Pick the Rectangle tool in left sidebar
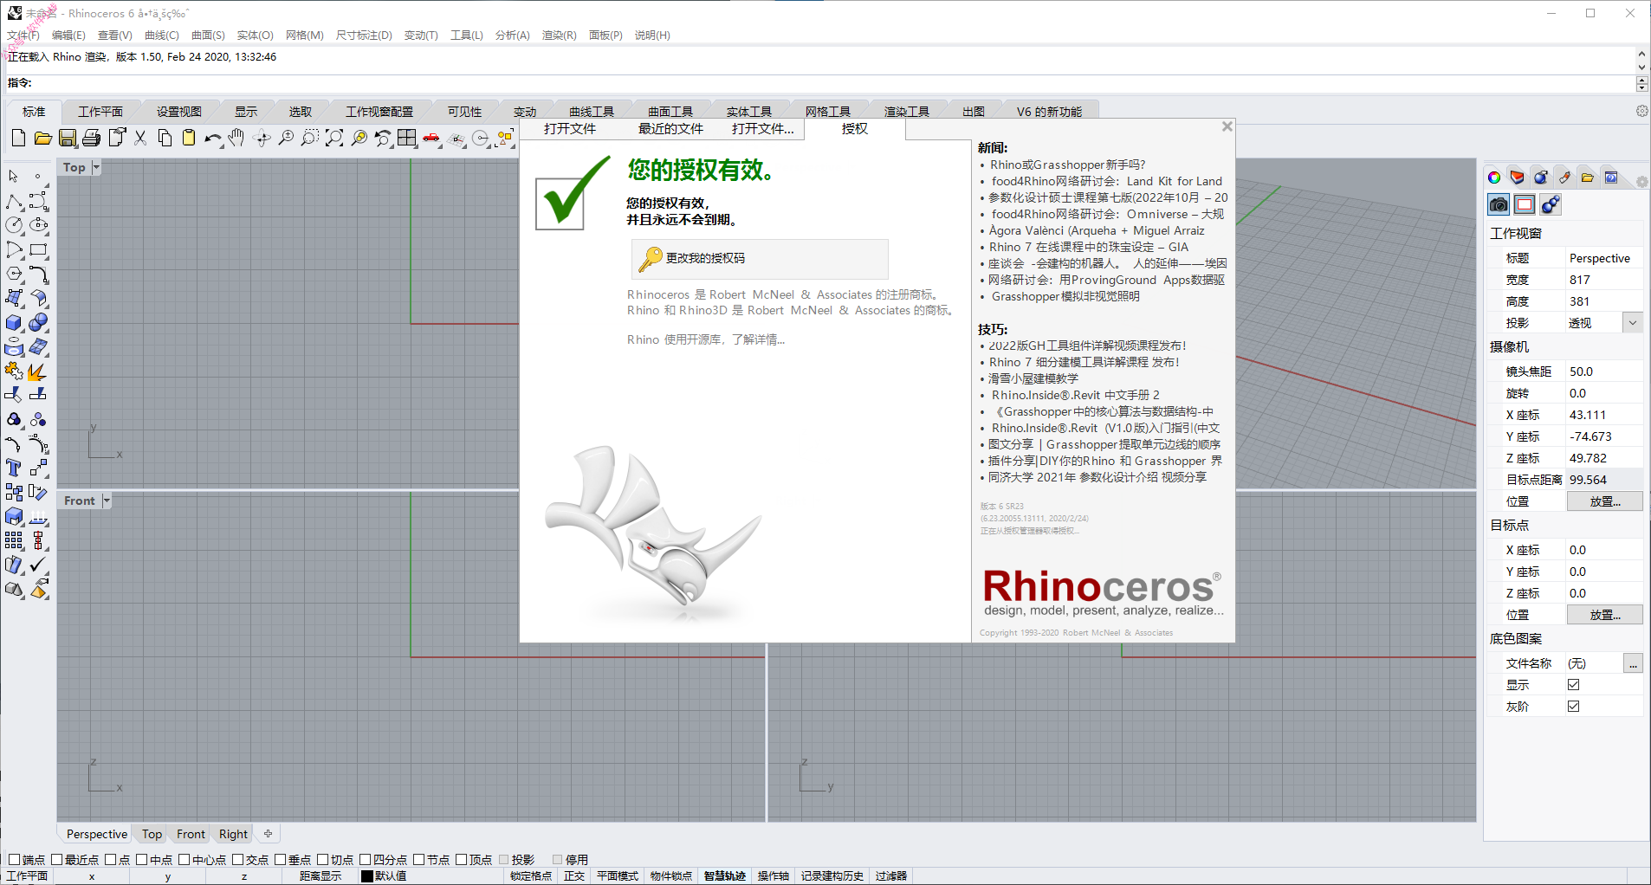 [38, 249]
